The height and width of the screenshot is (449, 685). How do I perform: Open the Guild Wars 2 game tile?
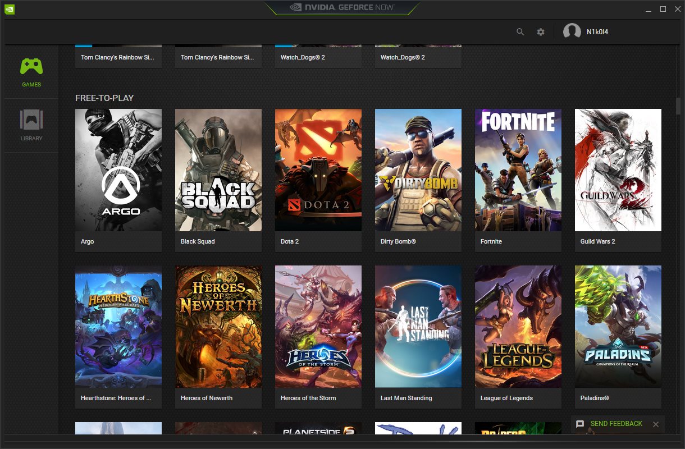coord(618,170)
